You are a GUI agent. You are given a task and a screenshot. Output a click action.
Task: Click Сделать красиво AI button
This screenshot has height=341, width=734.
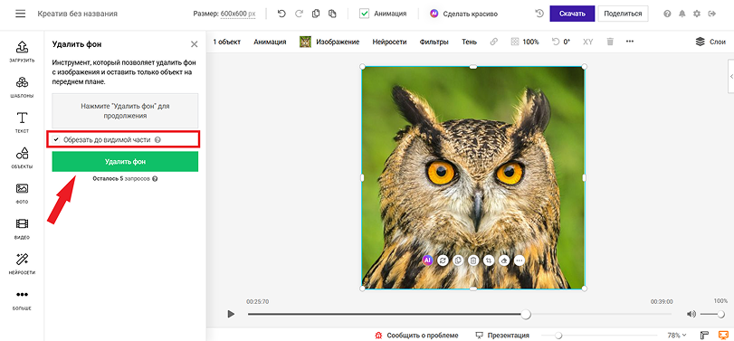click(463, 14)
